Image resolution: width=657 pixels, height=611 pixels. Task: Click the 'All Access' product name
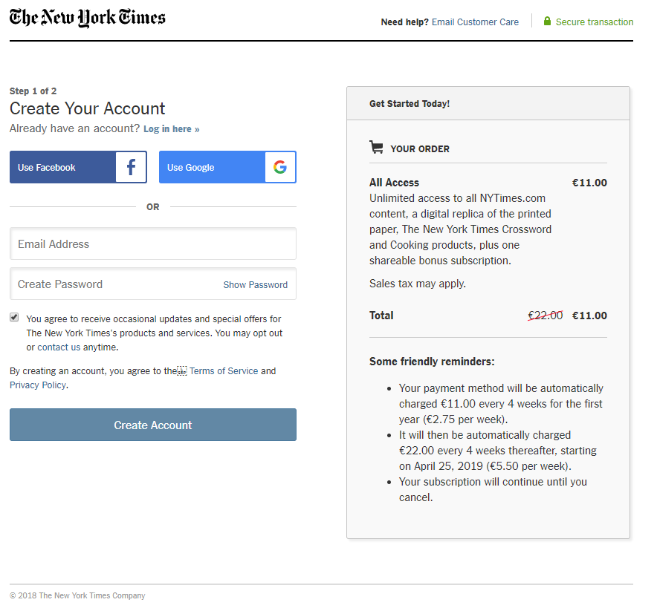point(394,183)
